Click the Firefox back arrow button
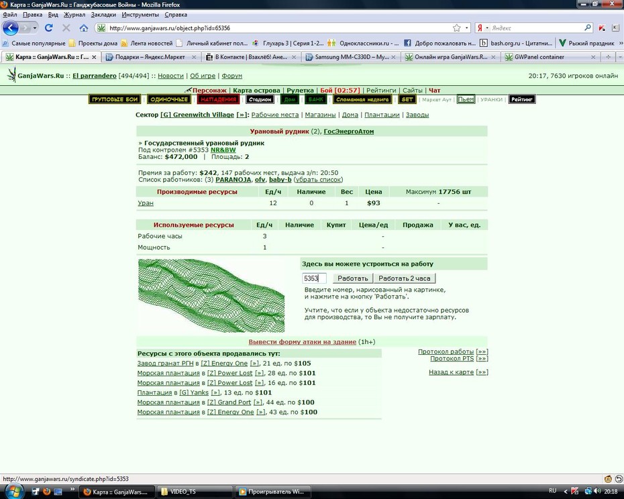This screenshot has width=624, height=499. click(x=11, y=28)
